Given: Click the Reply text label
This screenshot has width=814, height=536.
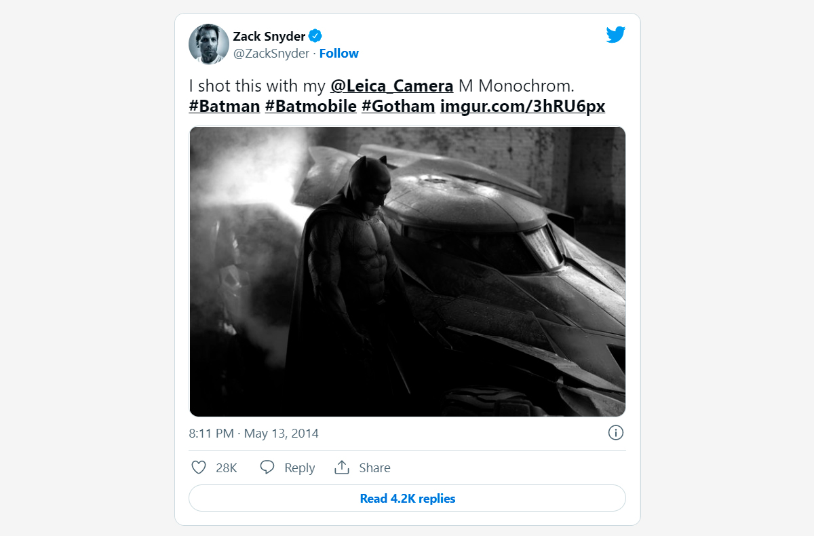Looking at the screenshot, I should 300,467.
